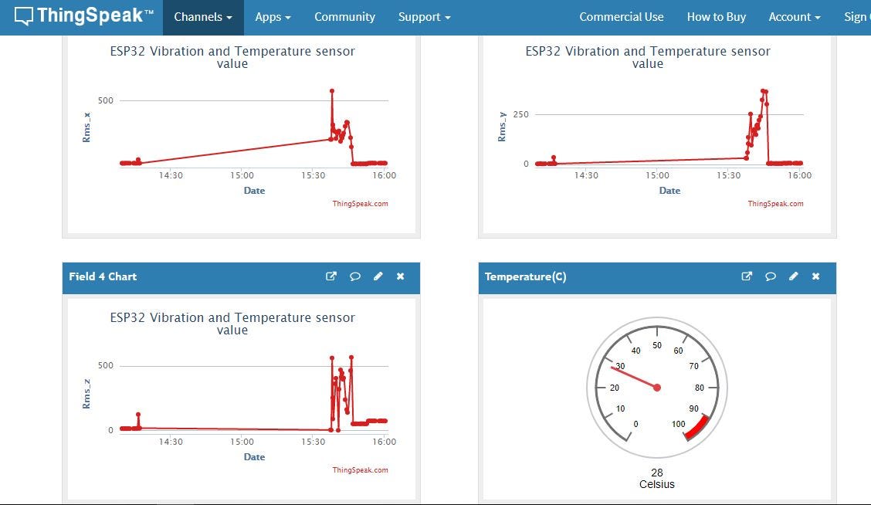The height and width of the screenshot is (505, 871).
Task: Add a comment on the Field 4 Chart
Action: (354, 276)
